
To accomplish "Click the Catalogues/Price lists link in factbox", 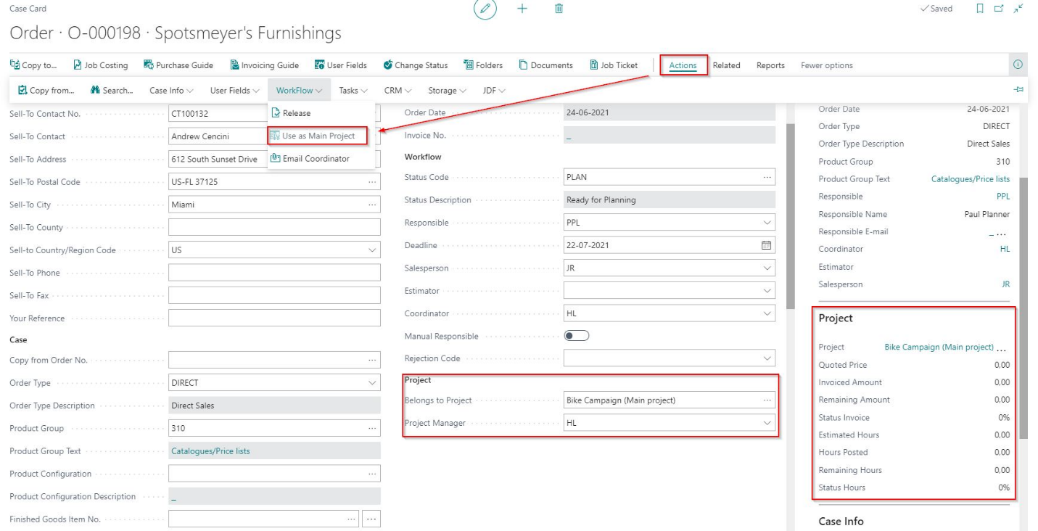I will point(970,179).
